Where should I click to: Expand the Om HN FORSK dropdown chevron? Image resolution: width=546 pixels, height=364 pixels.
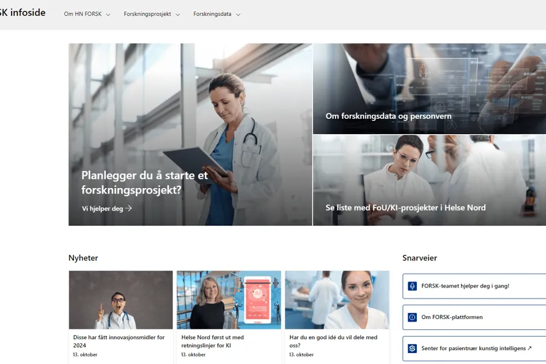[x=108, y=15]
